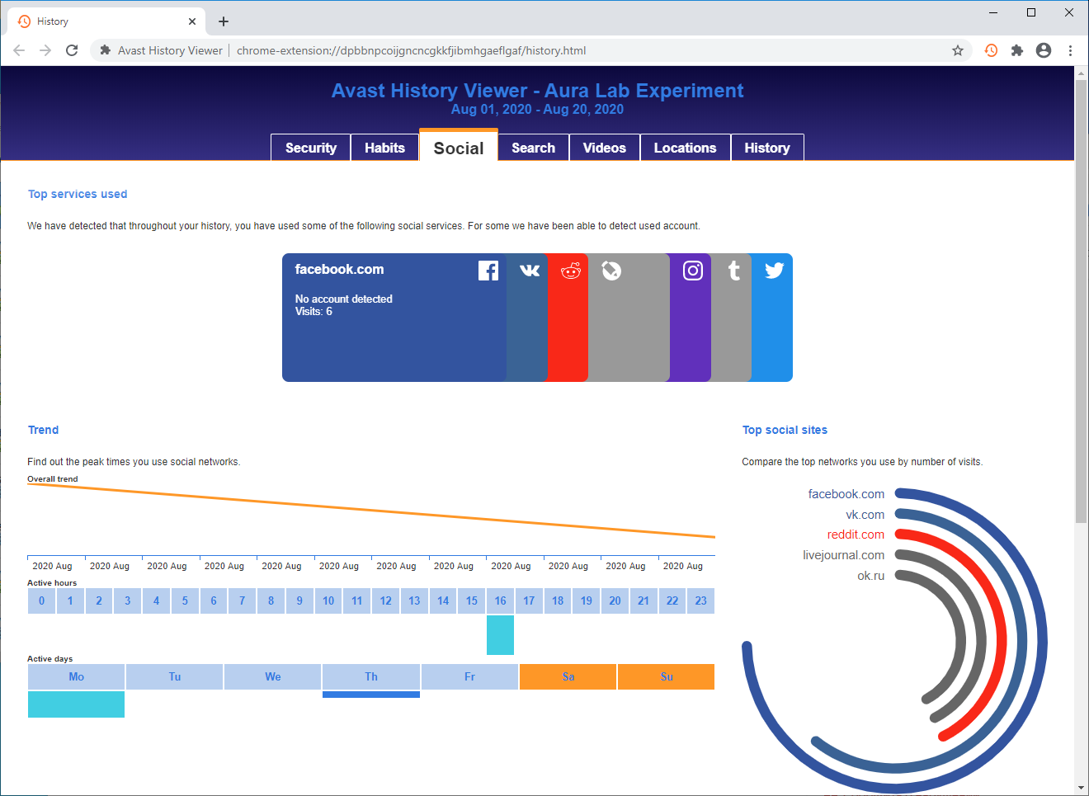
Task: Click the Avast History Viewer extension label
Action: 170,50
